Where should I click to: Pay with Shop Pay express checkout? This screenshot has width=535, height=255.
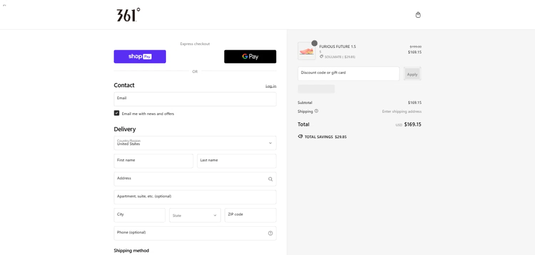pos(140,57)
